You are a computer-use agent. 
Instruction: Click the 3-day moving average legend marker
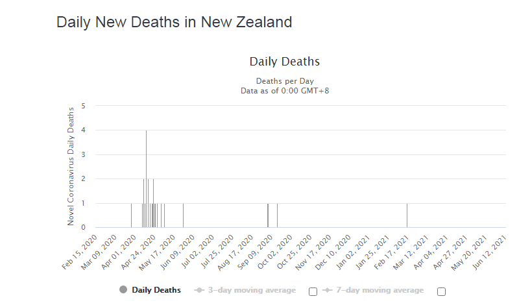click(199, 290)
